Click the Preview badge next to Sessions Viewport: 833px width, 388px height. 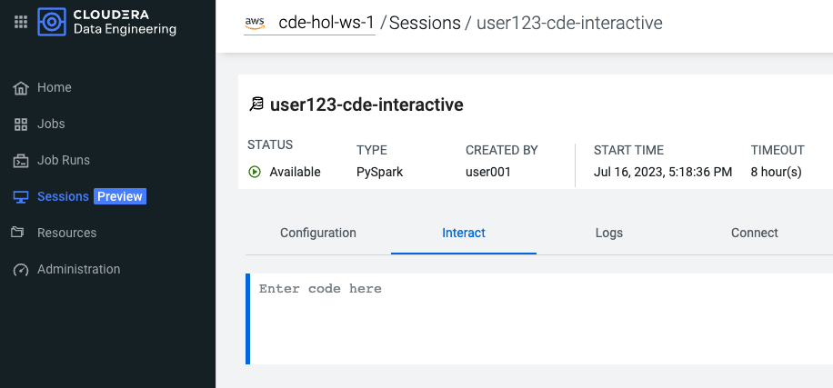coord(120,196)
